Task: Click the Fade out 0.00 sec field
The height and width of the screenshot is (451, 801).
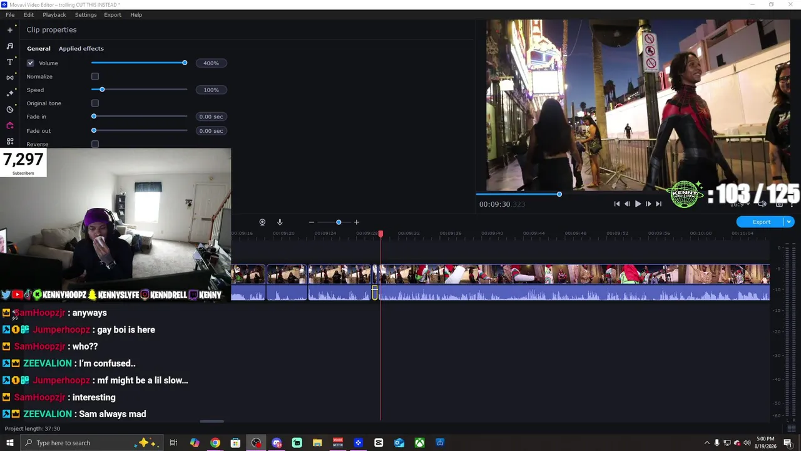Action: [211, 131]
